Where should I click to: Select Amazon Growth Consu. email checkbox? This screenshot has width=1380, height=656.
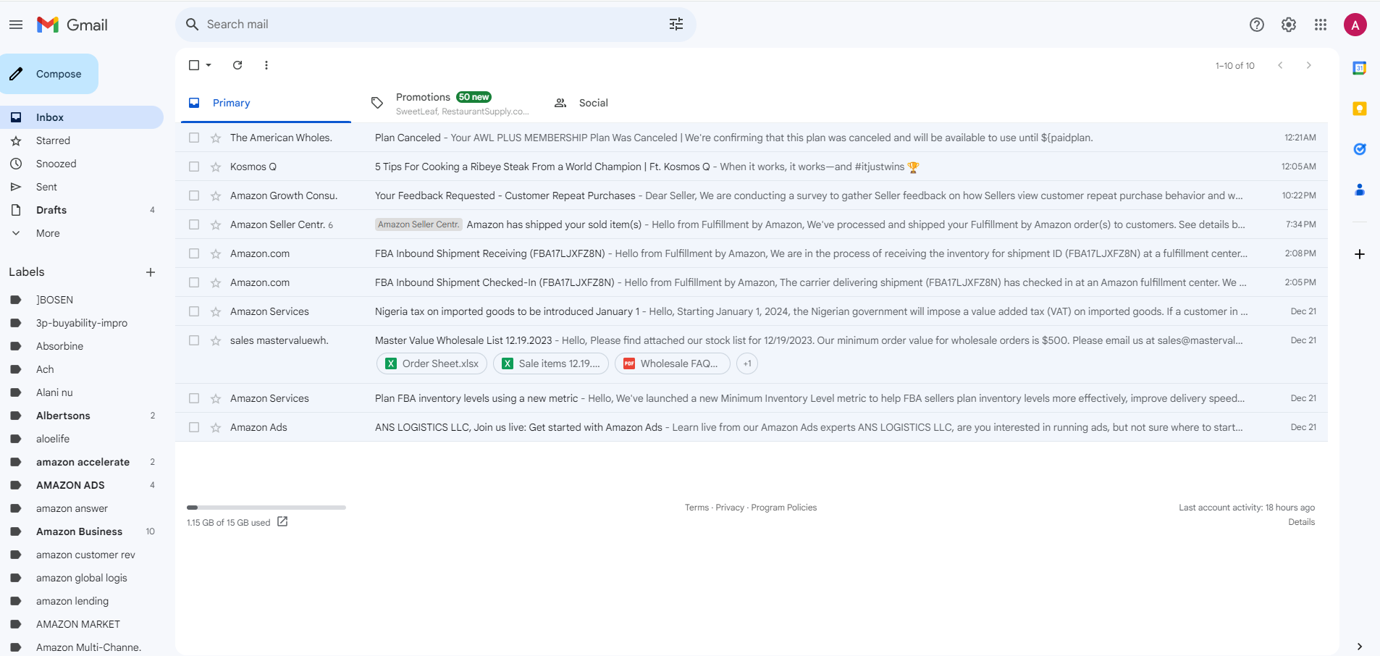194,195
